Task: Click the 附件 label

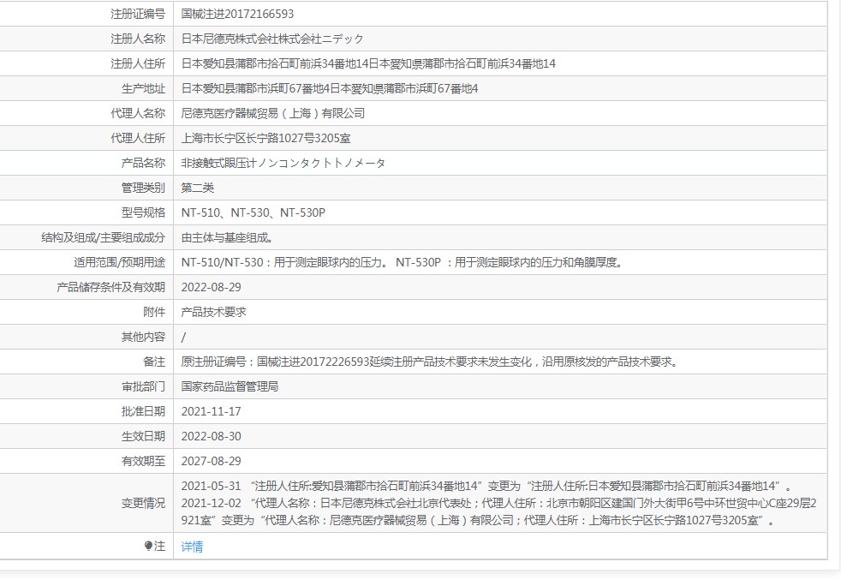Action: pos(154,312)
